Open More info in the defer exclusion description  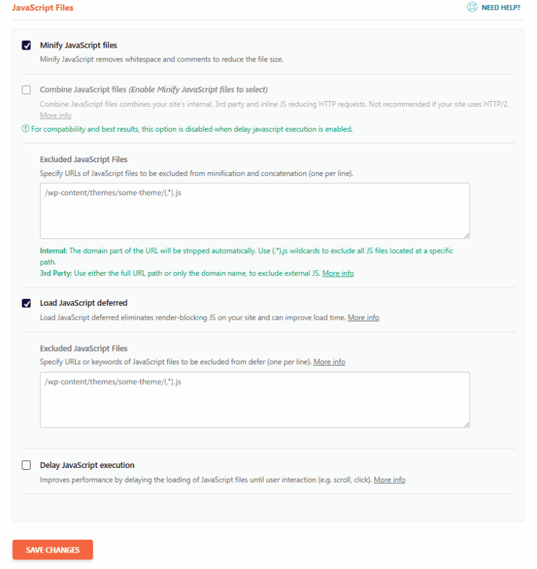tap(329, 361)
